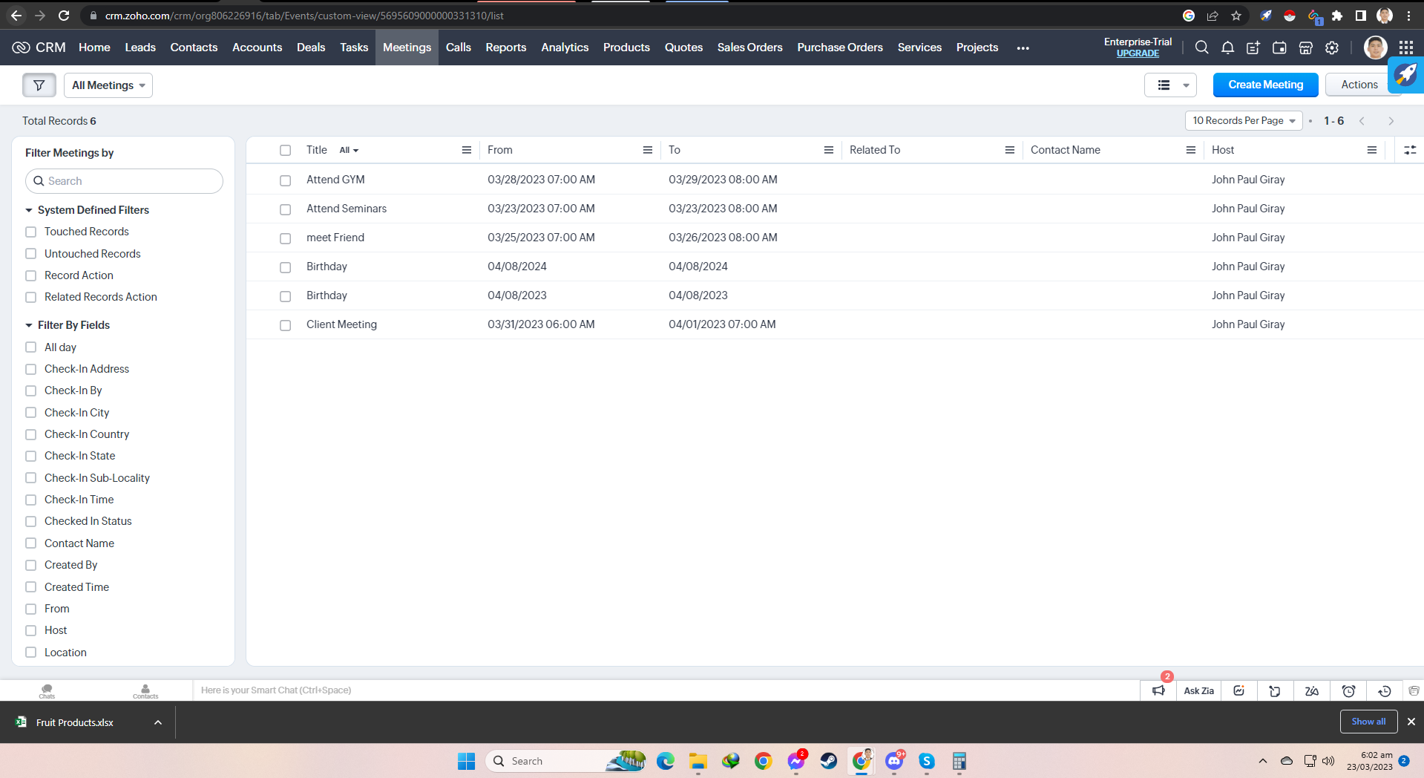Click the UPGRADE link

(x=1138, y=53)
